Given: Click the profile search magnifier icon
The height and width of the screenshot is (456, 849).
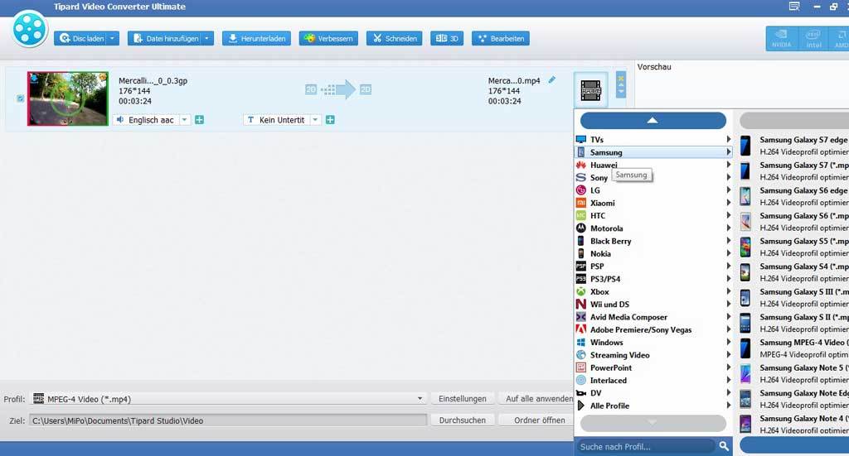Looking at the screenshot, I should (724, 446).
